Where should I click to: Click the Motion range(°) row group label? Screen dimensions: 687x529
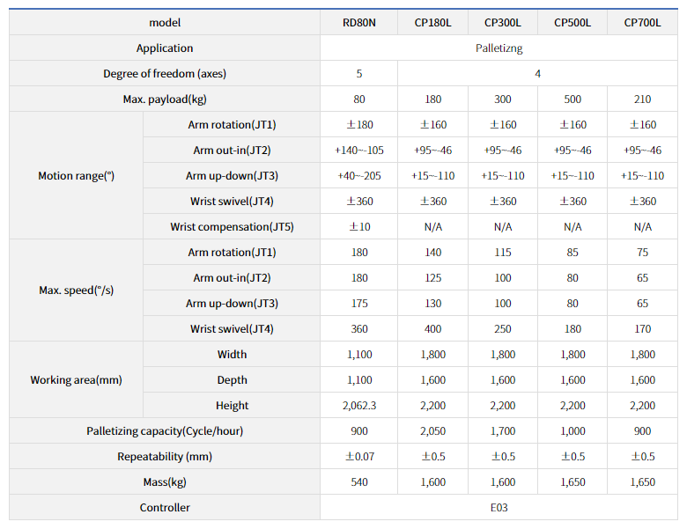77,176
